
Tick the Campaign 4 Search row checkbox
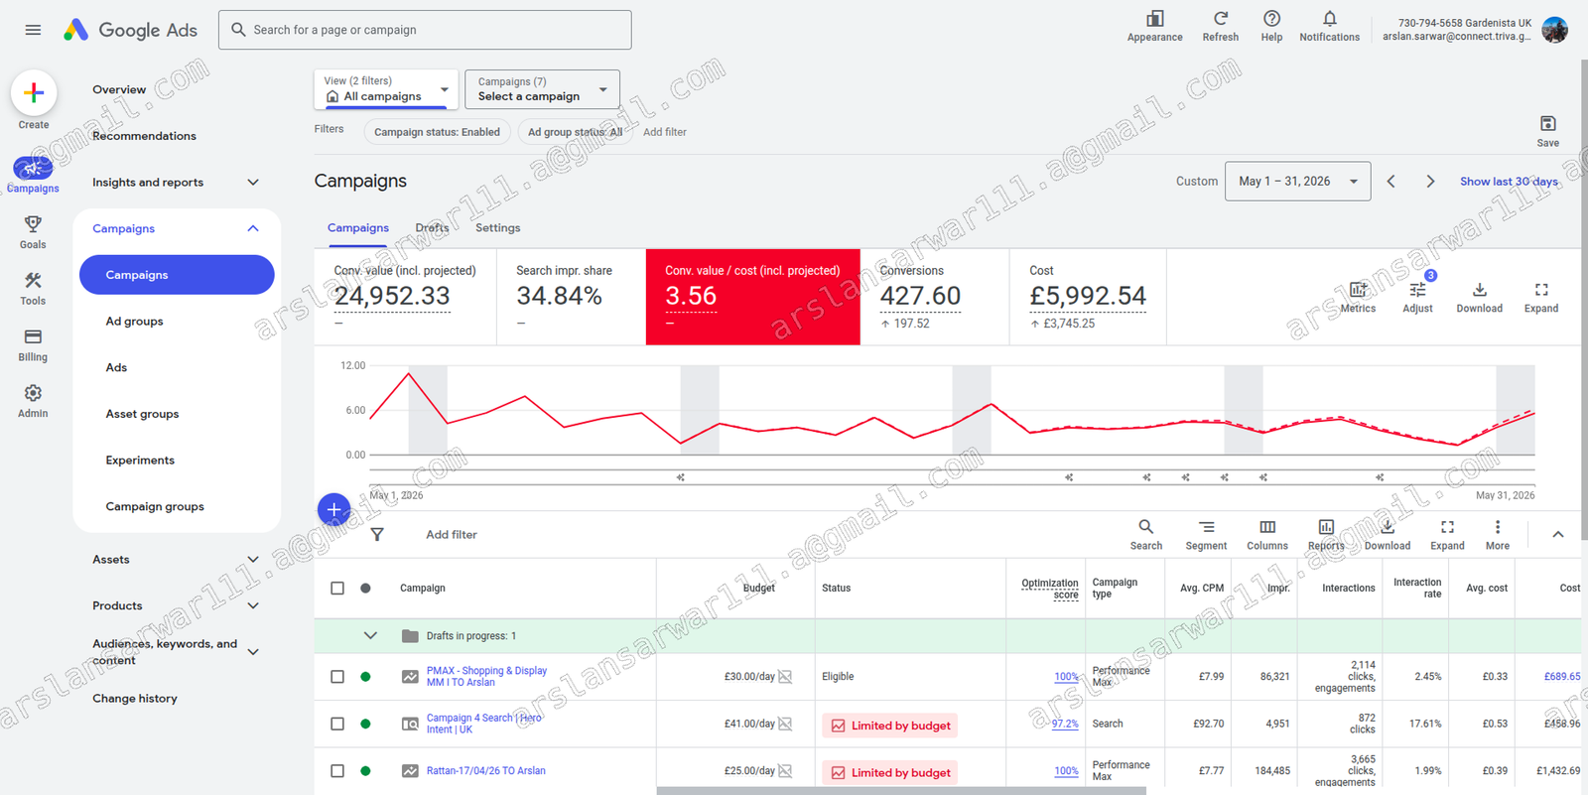pos(337,724)
